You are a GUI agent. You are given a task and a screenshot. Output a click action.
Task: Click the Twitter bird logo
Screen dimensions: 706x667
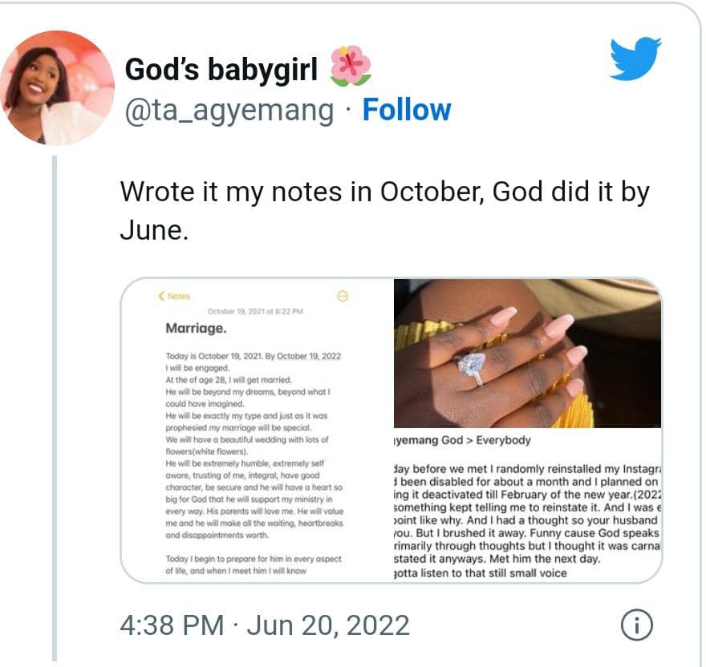click(635, 60)
